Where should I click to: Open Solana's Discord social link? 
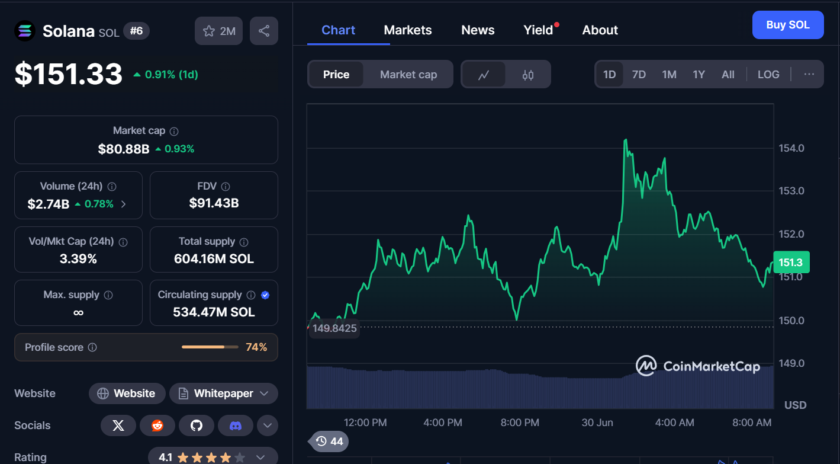point(236,425)
